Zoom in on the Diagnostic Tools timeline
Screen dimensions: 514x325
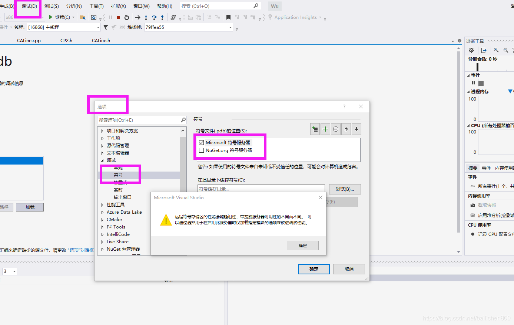click(496, 50)
